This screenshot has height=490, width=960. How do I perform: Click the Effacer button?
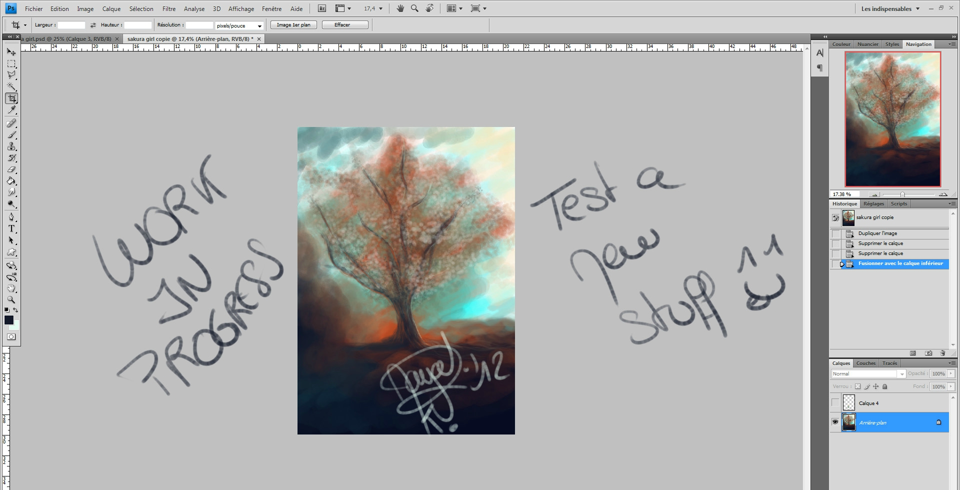point(345,25)
